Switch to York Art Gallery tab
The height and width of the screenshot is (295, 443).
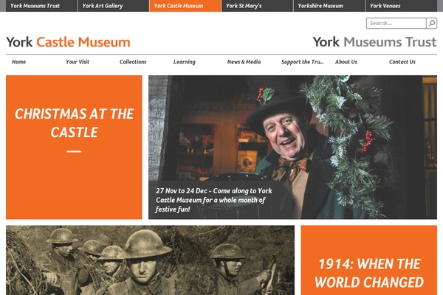coord(113,6)
